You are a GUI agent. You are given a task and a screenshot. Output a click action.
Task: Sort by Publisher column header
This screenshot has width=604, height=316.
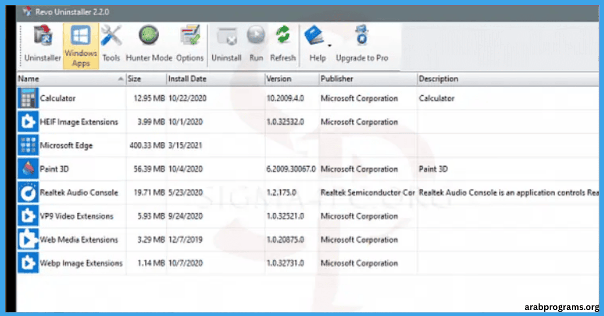[x=368, y=79]
